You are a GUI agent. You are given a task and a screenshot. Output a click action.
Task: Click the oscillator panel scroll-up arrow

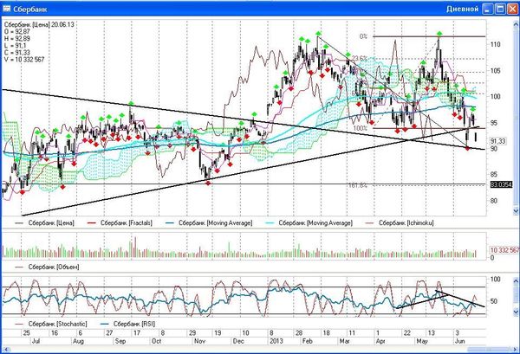[516, 281]
